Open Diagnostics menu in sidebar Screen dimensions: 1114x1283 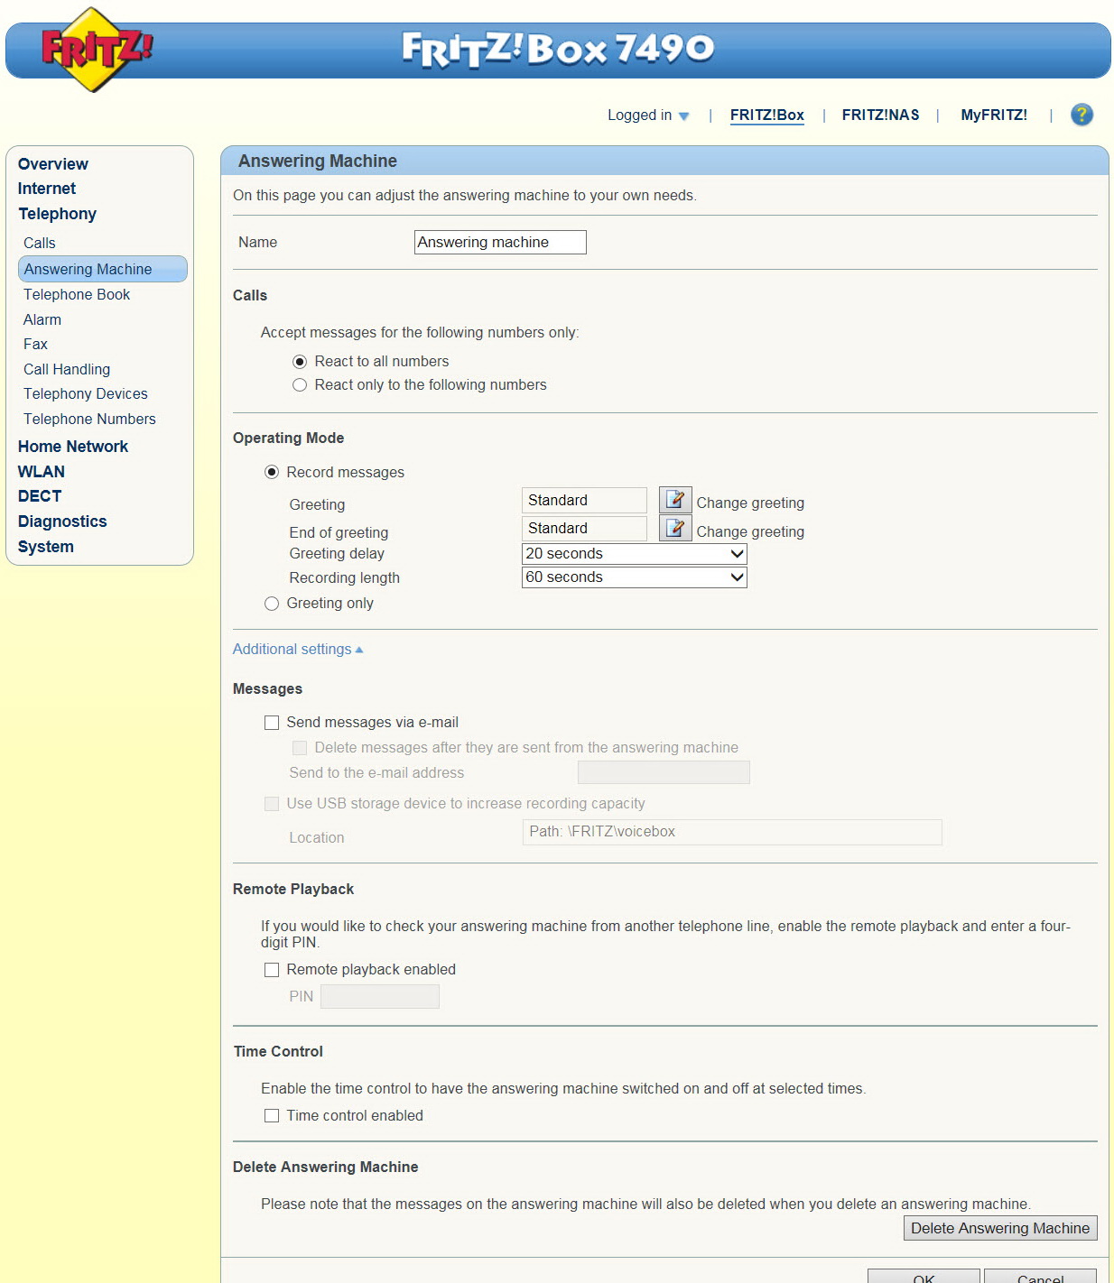[62, 522]
